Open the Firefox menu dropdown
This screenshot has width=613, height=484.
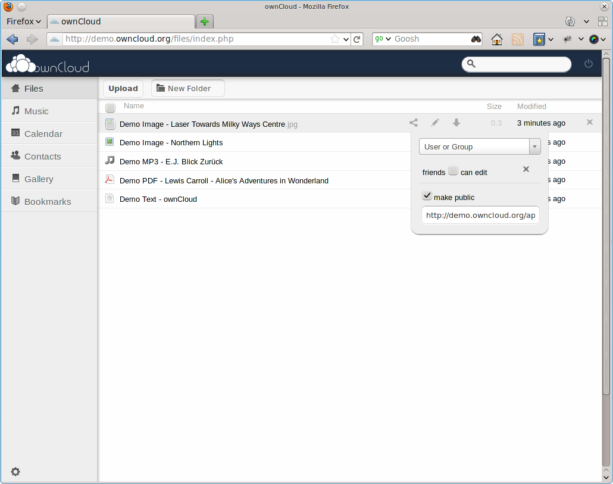(x=23, y=21)
